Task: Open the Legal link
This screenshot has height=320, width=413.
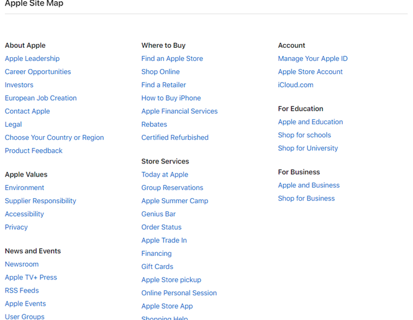Action: pyautogui.click(x=14, y=124)
